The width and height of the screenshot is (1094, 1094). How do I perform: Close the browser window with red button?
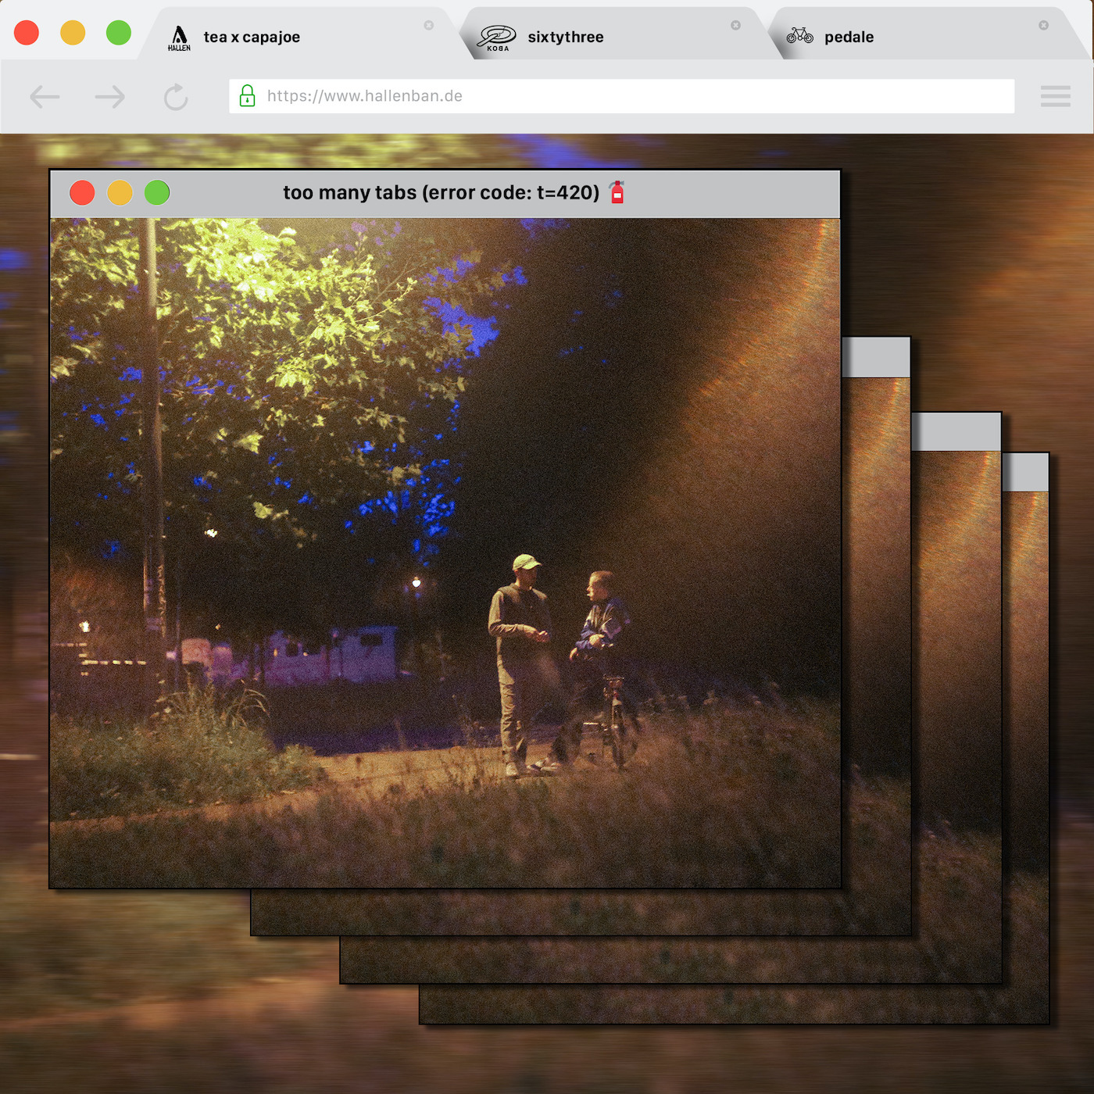[27, 33]
